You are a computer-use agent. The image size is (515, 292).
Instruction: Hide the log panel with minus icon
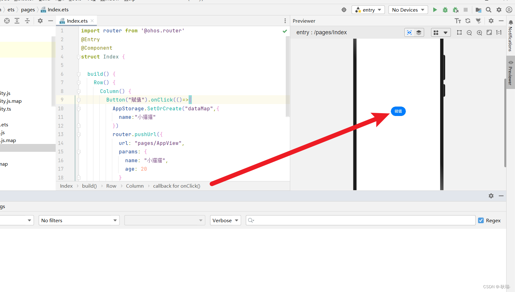click(x=501, y=196)
